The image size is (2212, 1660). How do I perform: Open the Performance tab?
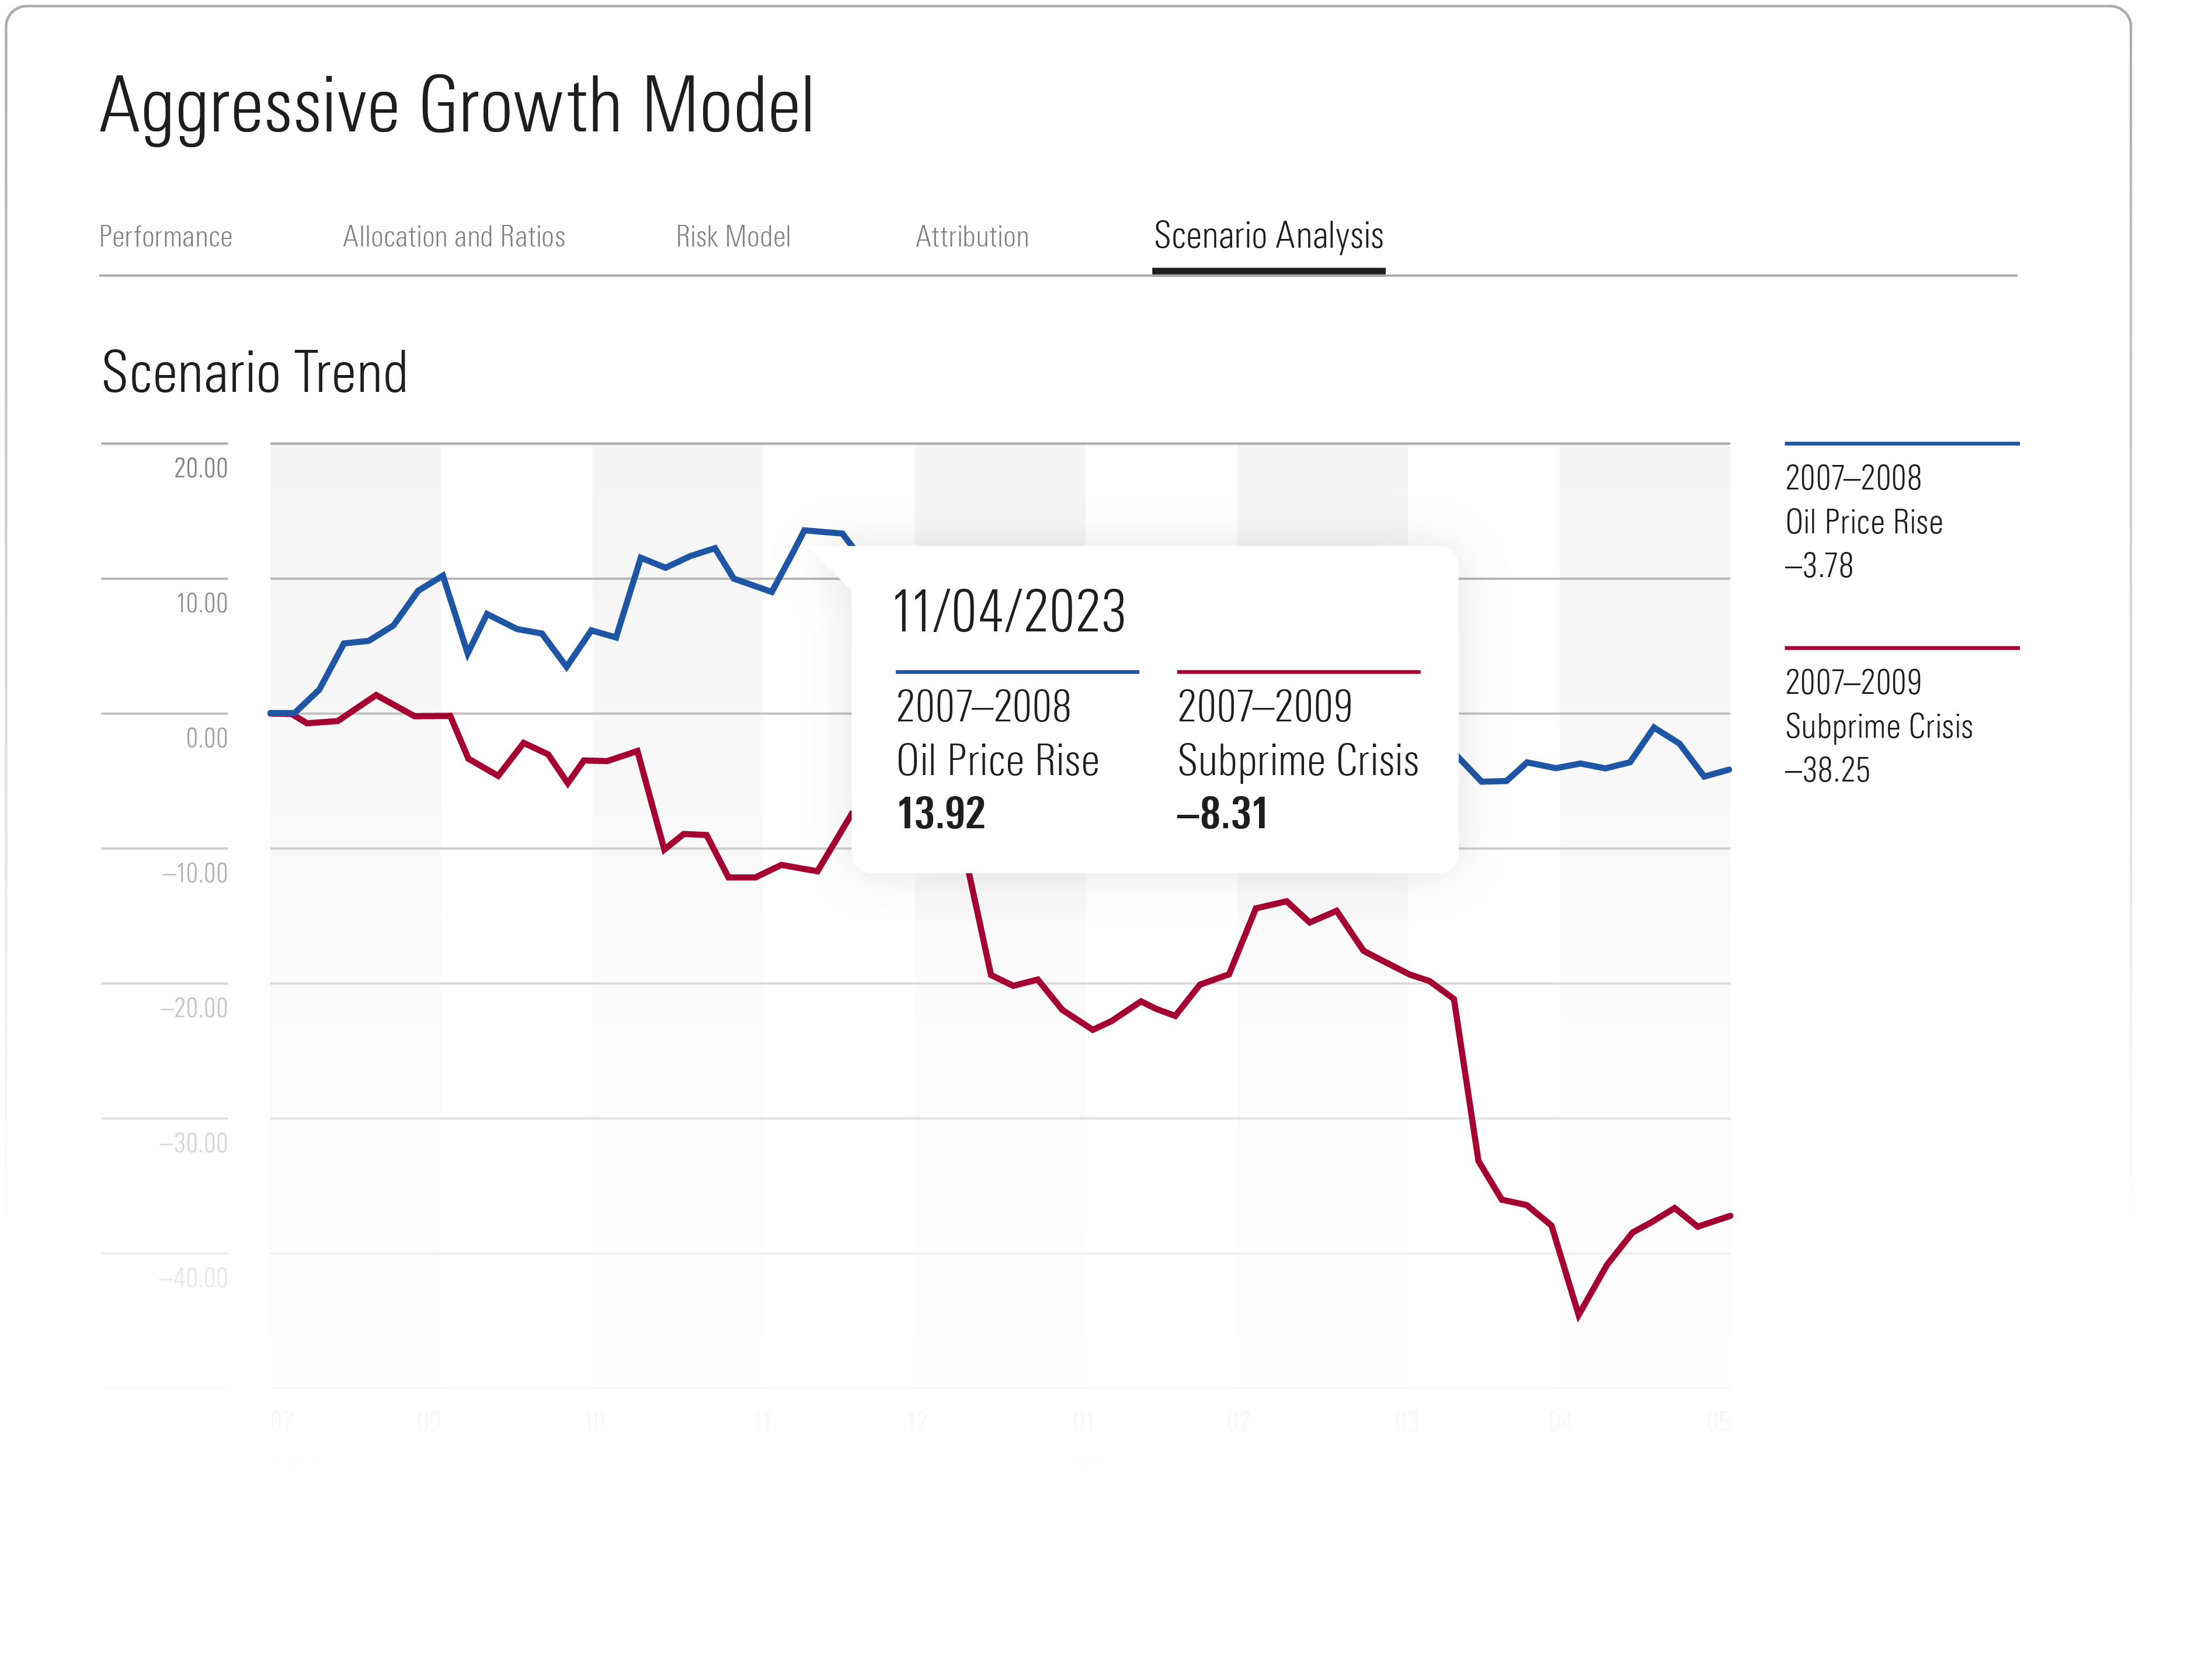tap(165, 237)
